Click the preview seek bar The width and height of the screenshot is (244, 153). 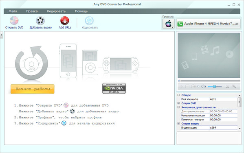[209, 81]
